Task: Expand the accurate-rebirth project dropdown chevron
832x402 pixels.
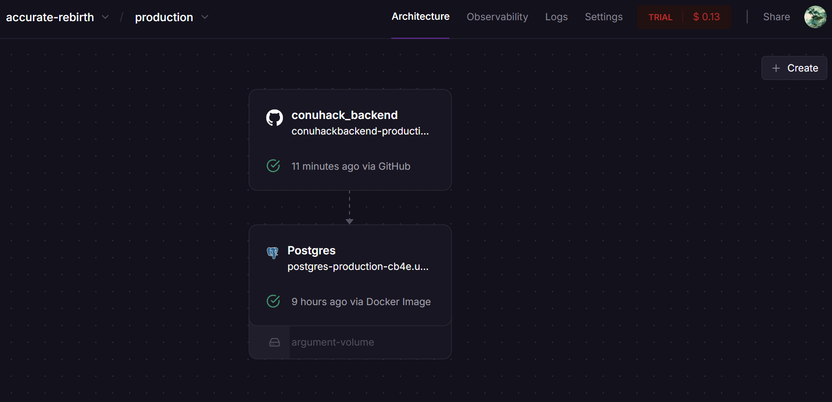Action: point(105,17)
